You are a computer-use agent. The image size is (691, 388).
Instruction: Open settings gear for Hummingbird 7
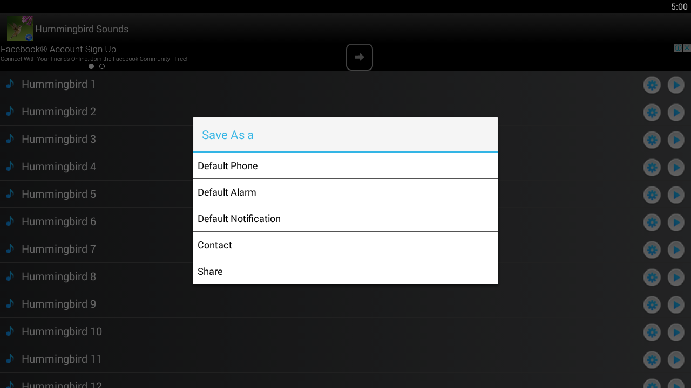tap(652, 250)
